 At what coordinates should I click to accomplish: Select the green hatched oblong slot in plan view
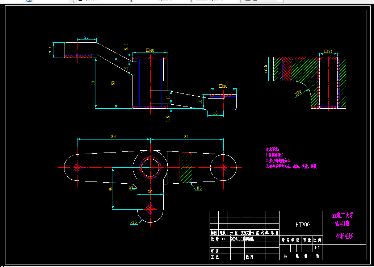tap(186, 167)
